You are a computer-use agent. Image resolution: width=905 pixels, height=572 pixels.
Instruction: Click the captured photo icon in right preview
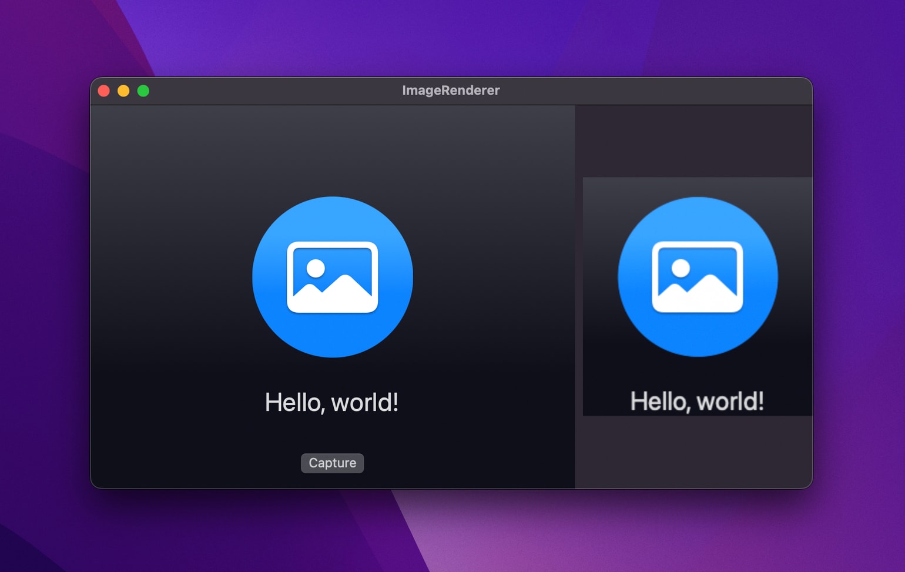(698, 277)
